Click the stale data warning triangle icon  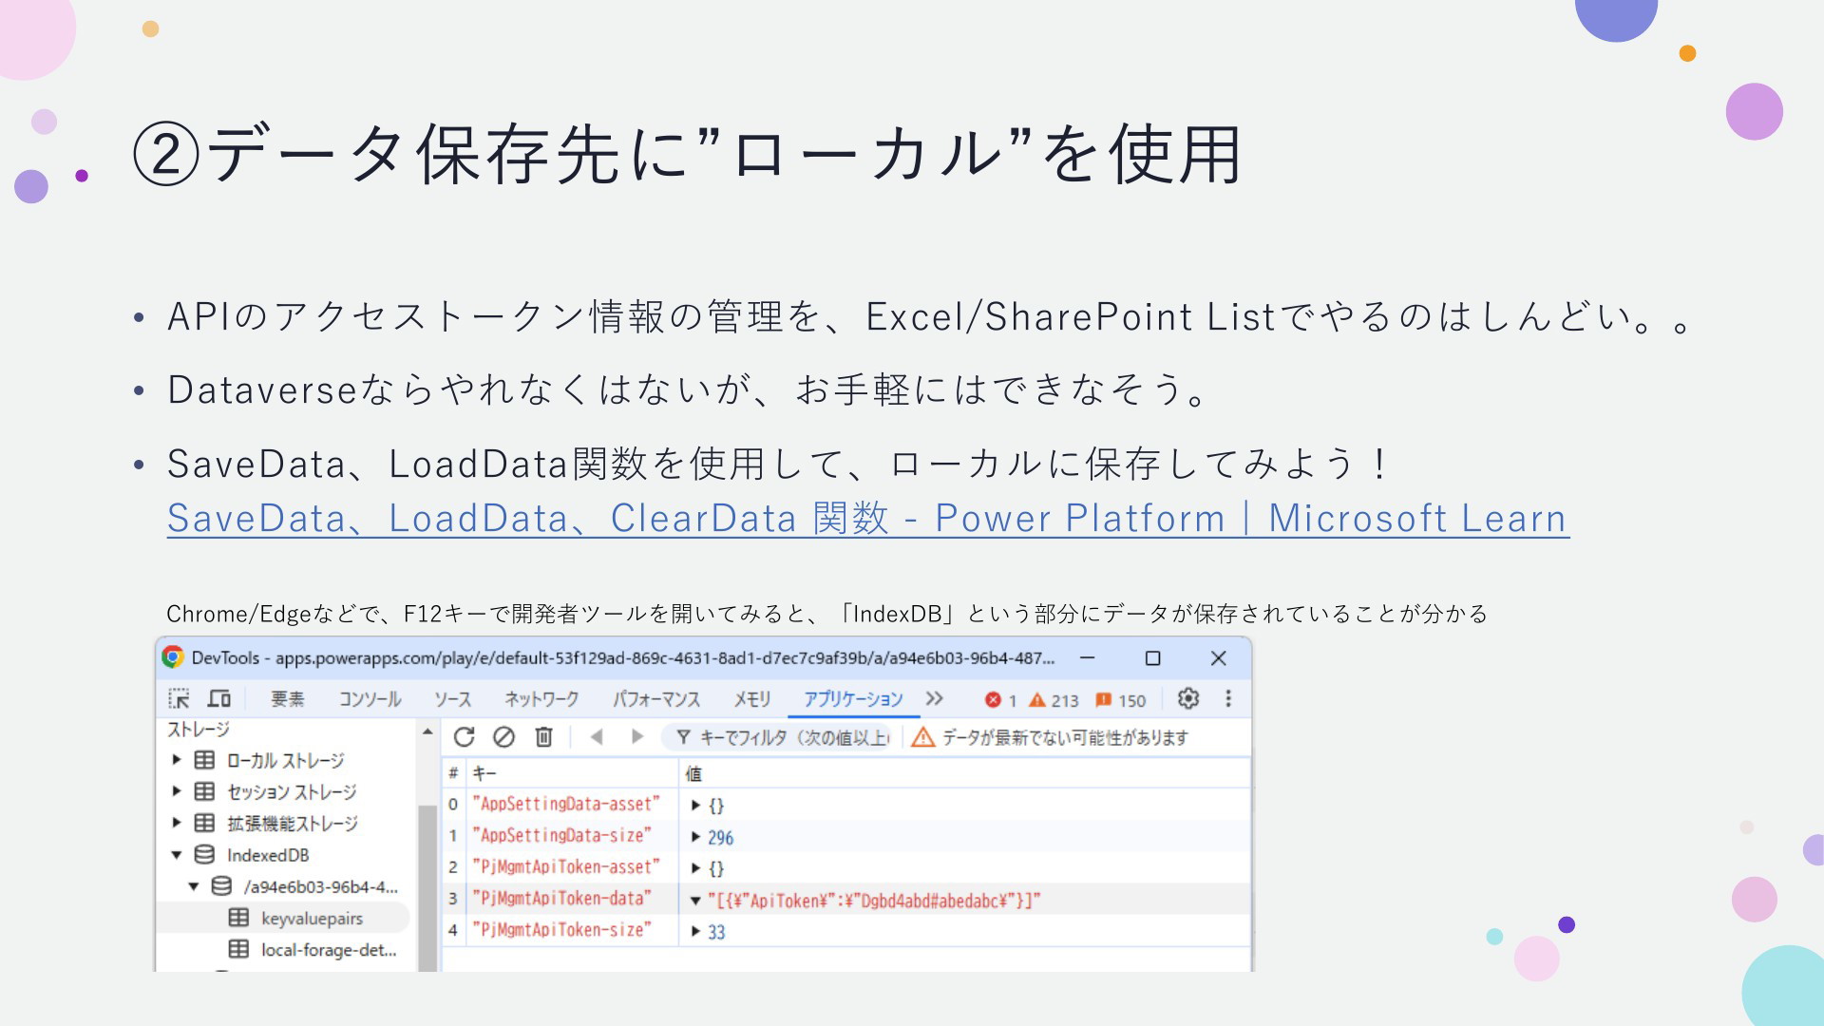coord(922,737)
